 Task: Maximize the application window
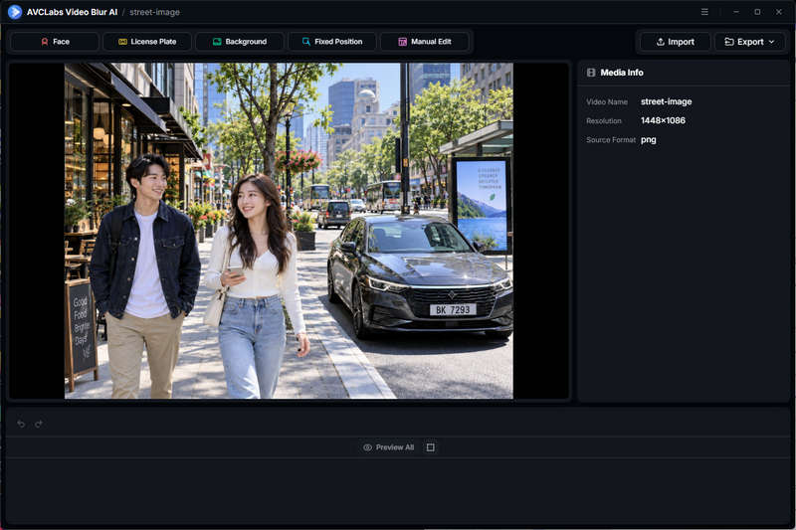click(x=757, y=12)
